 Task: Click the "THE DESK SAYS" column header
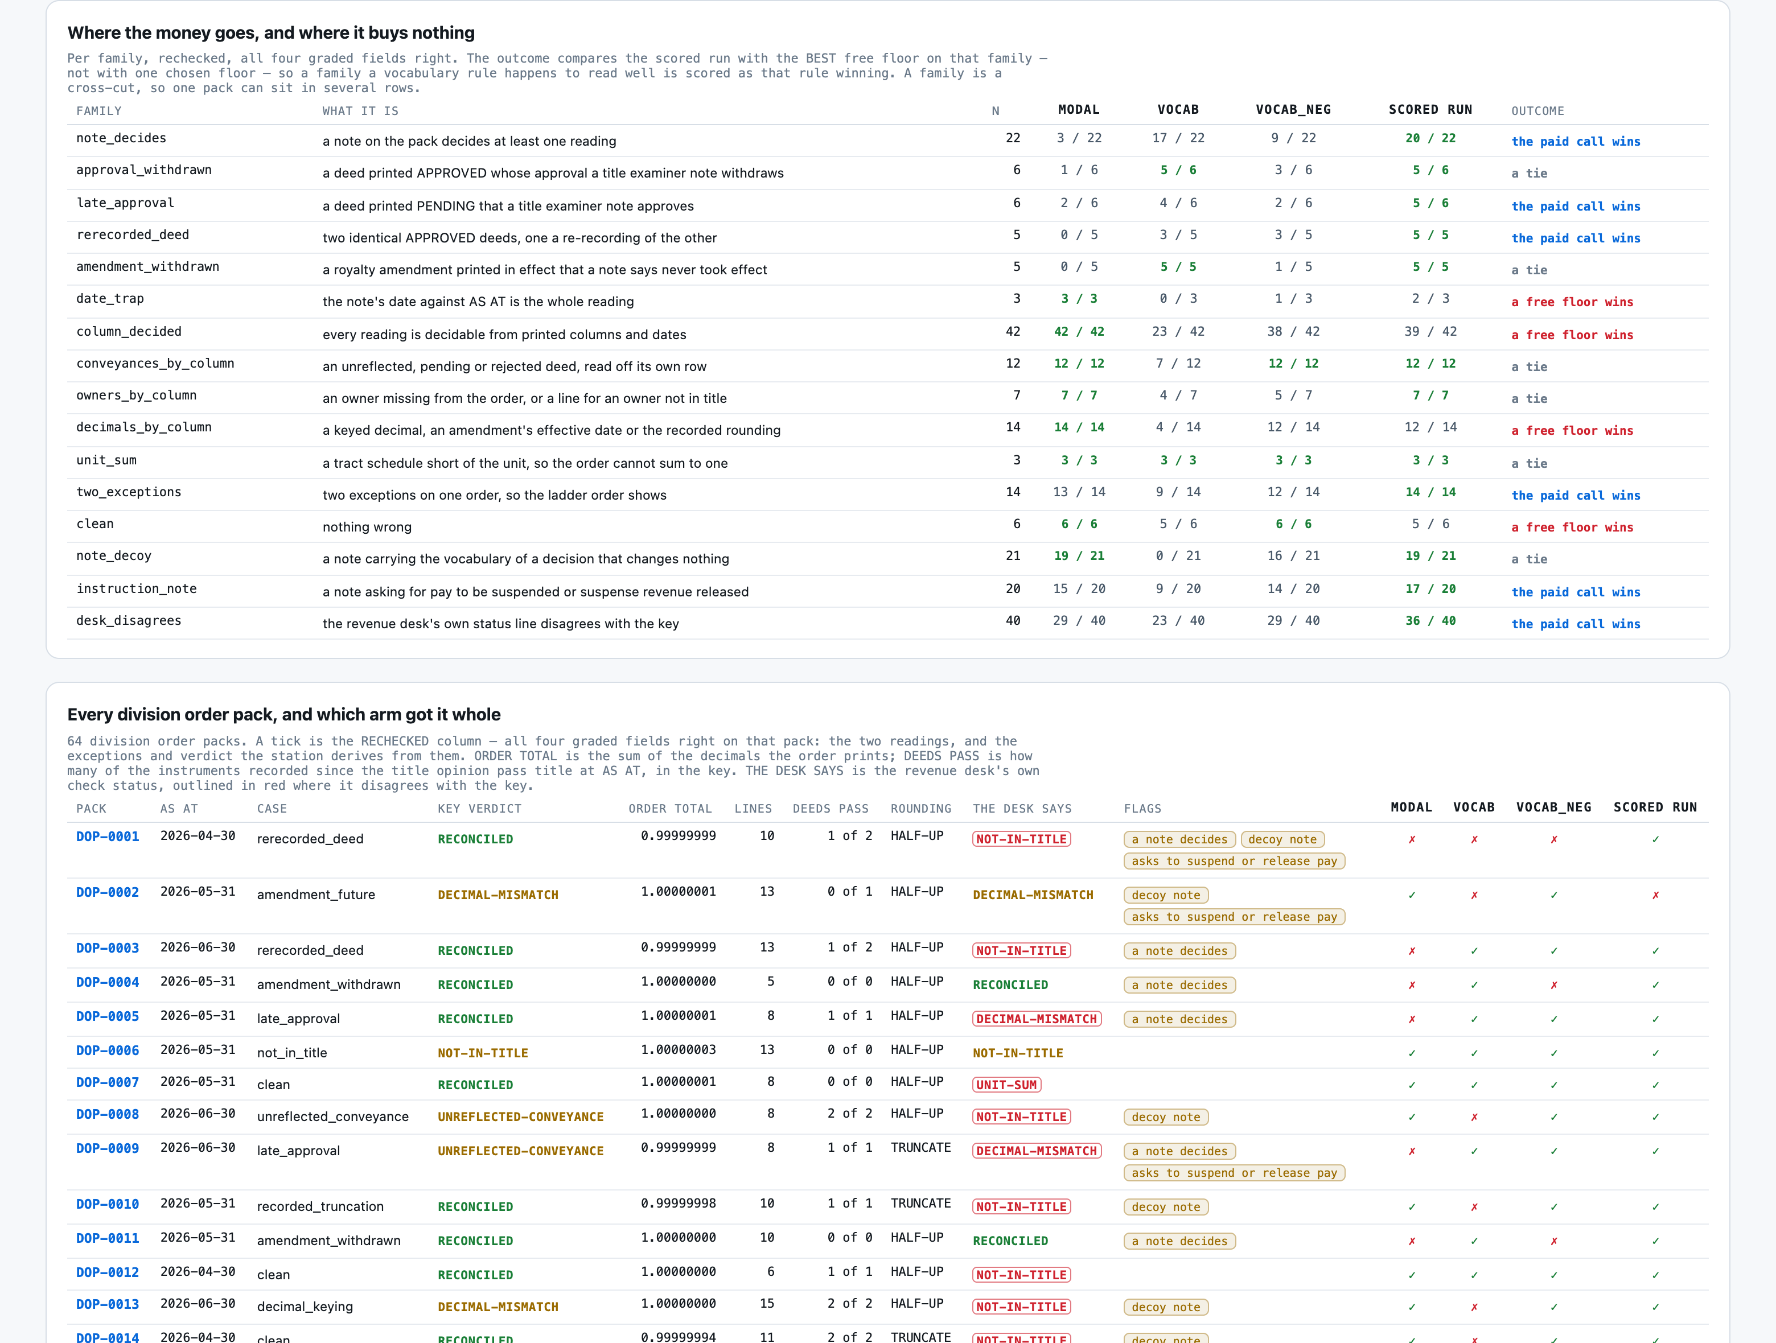(1022, 809)
